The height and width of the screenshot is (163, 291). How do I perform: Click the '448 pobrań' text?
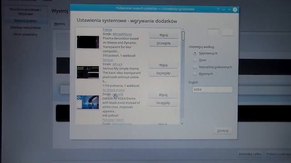110,115
